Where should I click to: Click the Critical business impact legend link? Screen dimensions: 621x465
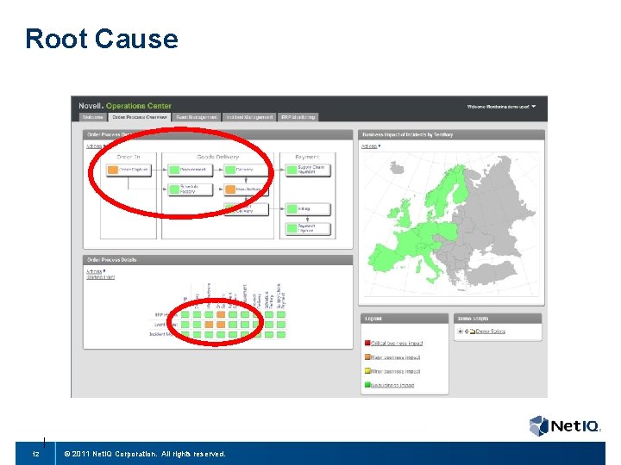pyautogui.click(x=397, y=344)
